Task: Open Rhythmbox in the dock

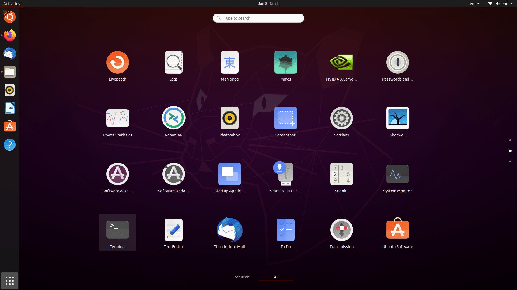Action: [10, 90]
